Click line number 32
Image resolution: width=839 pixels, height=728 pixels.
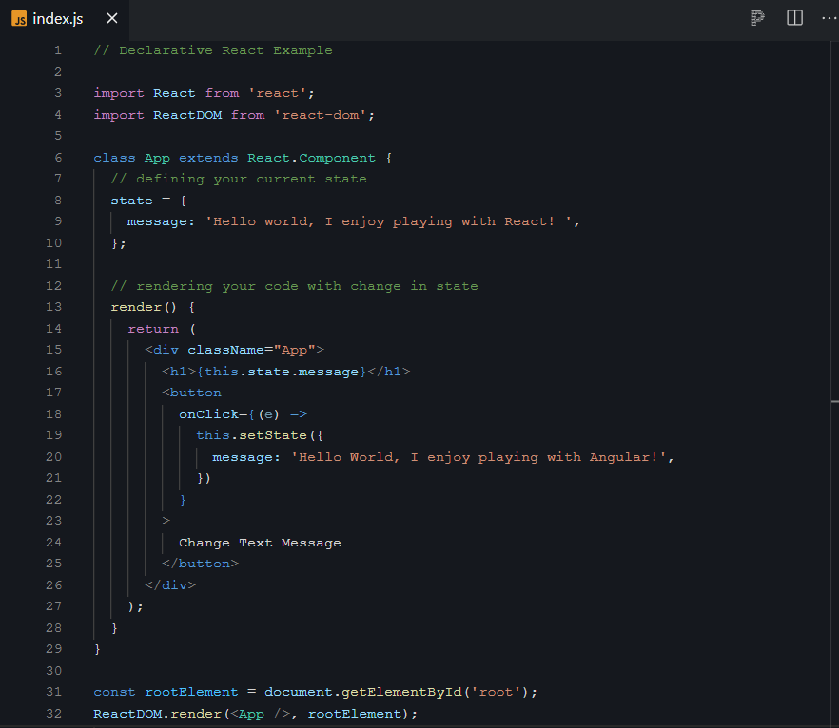[x=53, y=713]
